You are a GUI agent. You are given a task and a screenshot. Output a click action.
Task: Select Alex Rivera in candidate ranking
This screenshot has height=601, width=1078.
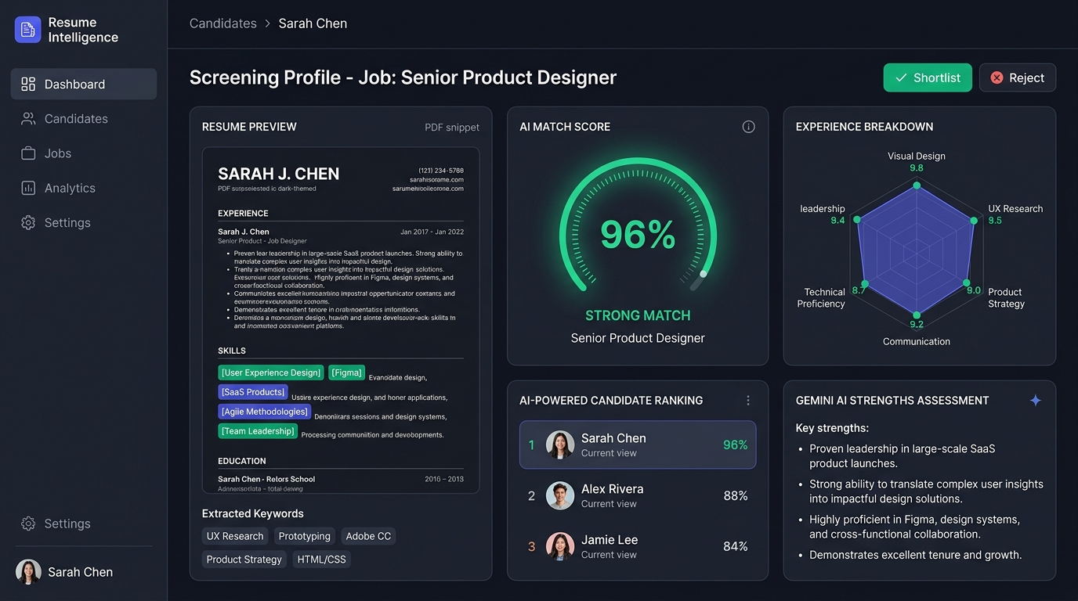[638, 495]
